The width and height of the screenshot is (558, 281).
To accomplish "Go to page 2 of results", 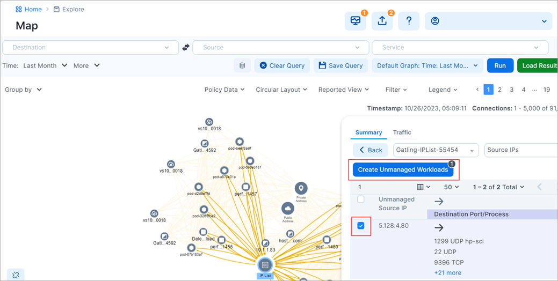I will point(499,90).
